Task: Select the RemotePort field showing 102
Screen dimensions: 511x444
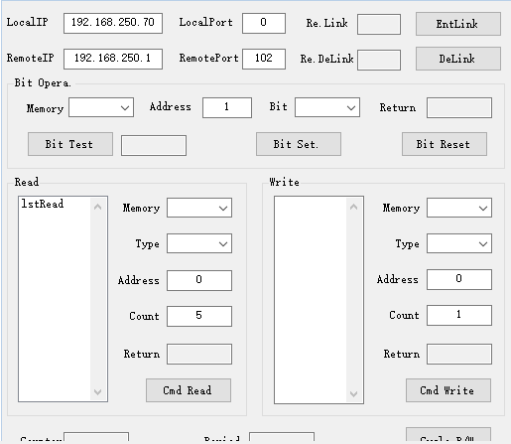Action: click(x=264, y=59)
